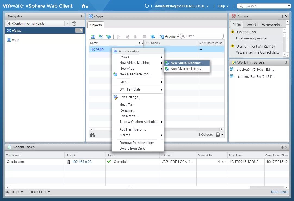The height and width of the screenshot is (201, 294).
Task: Click the suspend toolbar icon
Action: tap(136, 37)
